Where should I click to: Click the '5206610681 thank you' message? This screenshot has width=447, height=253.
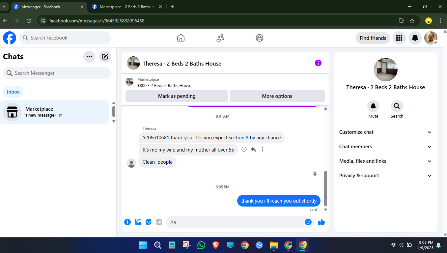211,138
